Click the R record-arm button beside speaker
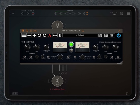140x105 pixels. pos(49,81)
